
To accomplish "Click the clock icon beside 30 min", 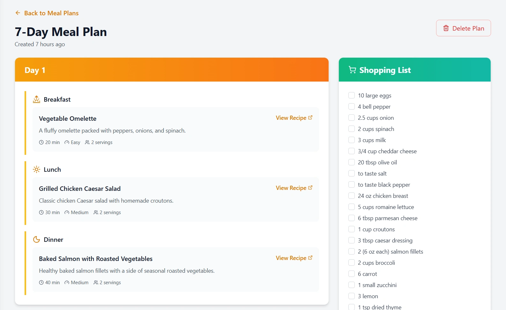I will [x=41, y=213].
